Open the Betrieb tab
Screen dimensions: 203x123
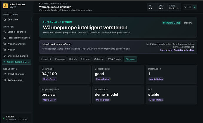(x=73, y=59)
